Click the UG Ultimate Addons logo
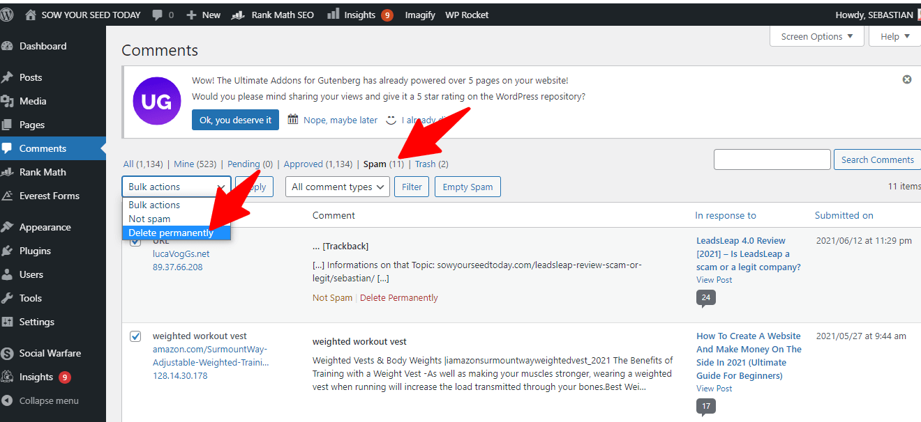Viewport: 921px width, 422px height. coord(157,101)
